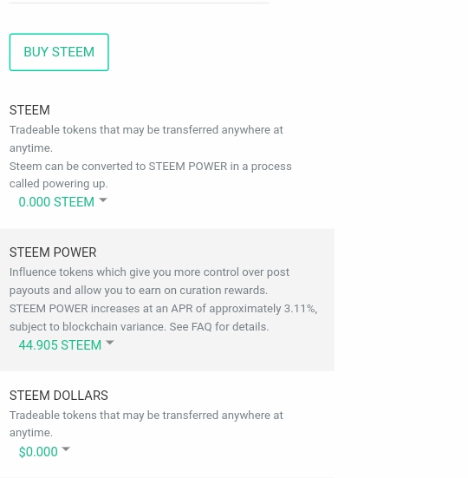Select the STEEM DOLLARS section heading

59,396
